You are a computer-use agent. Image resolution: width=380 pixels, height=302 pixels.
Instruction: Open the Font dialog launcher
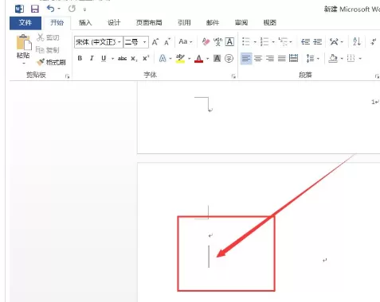(233, 76)
